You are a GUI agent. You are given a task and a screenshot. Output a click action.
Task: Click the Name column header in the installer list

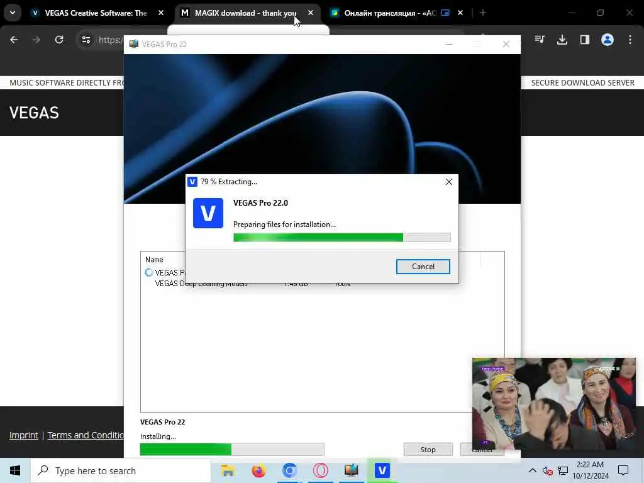tap(154, 260)
